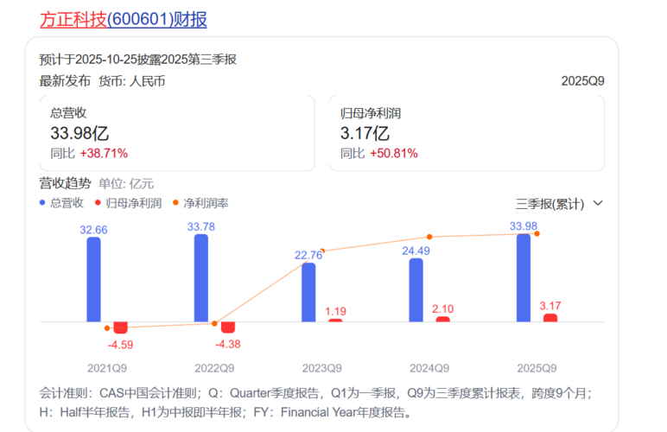Image resolution: width=667 pixels, height=432 pixels.
Task: Select the 2021Q9 revenue bar 32.66
Action: [x=93, y=279]
